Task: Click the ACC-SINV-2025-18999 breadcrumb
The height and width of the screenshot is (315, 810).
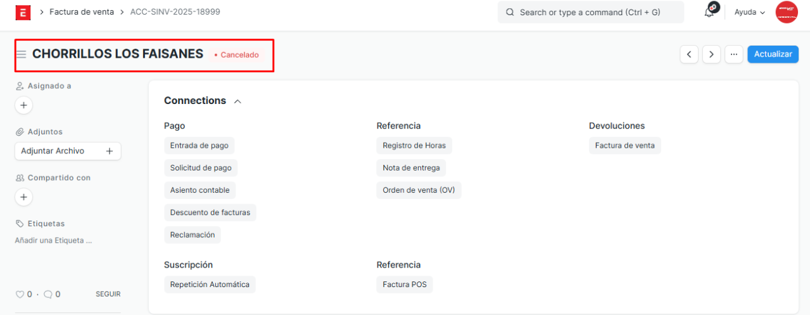Action: point(175,12)
